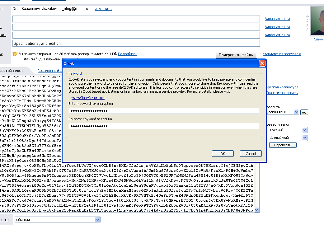Image resolution: width=324 pixels, height=229 pixels.
Task: Open the www.CloakCover.com link
Action: (88, 98)
